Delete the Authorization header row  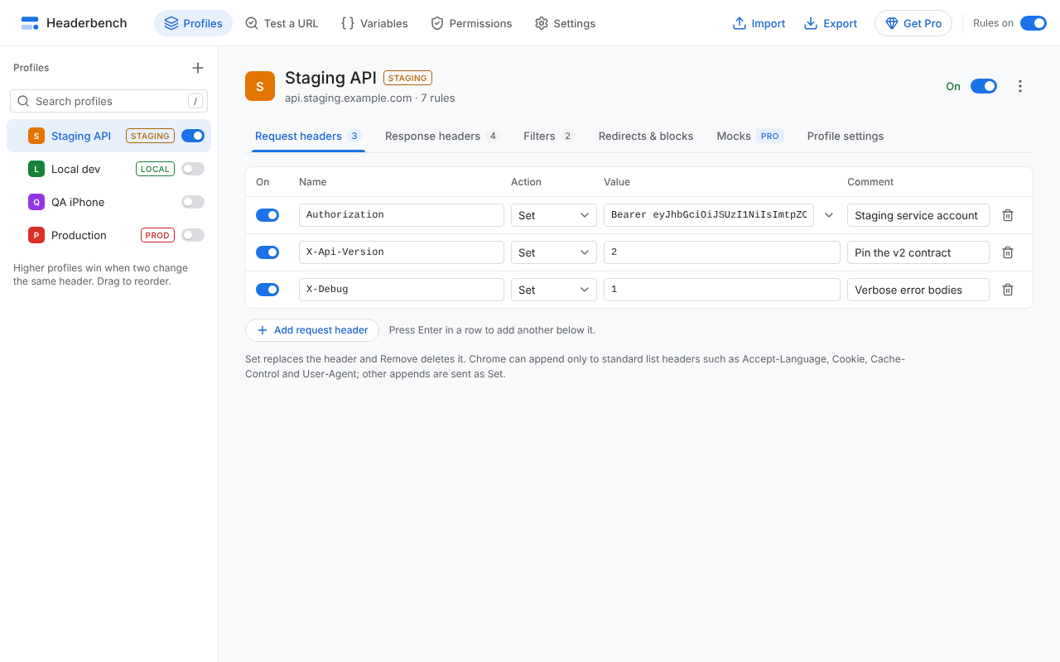click(x=1008, y=215)
